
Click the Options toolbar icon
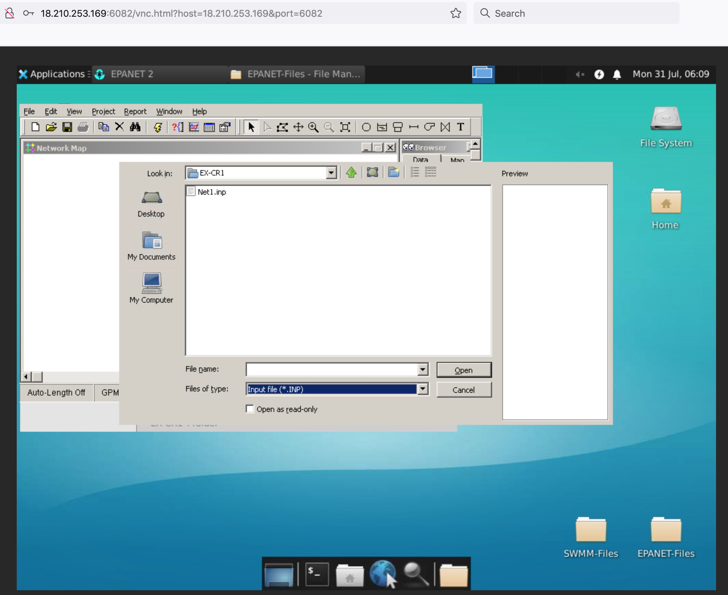(x=225, y=127)
